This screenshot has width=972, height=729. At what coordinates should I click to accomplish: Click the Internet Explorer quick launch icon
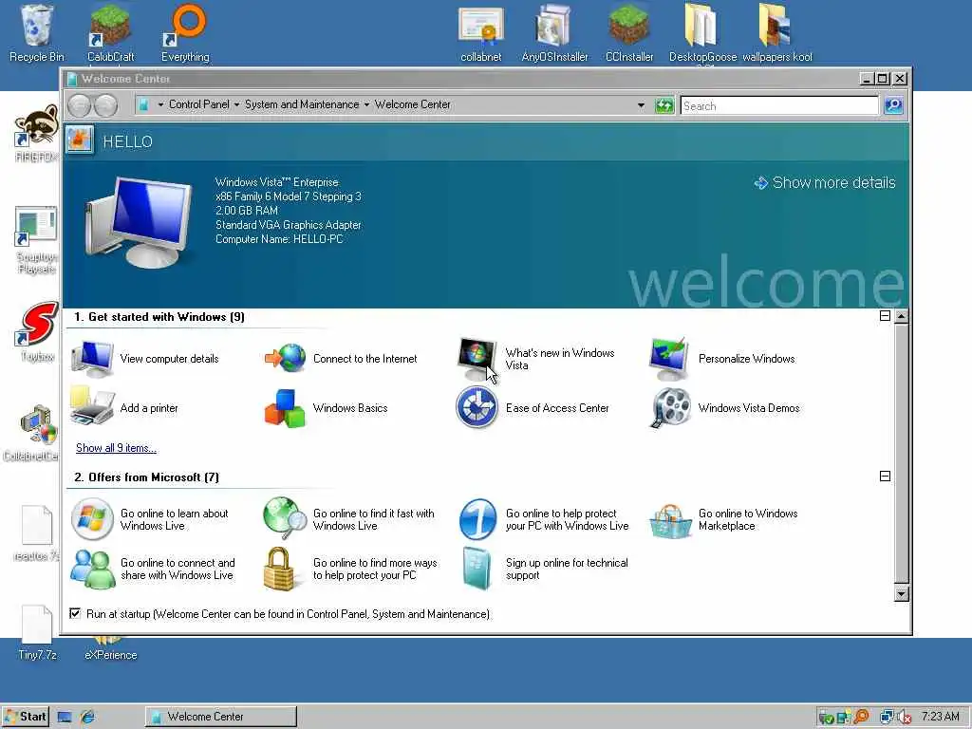pyautogui.click(x=87, y=717)
